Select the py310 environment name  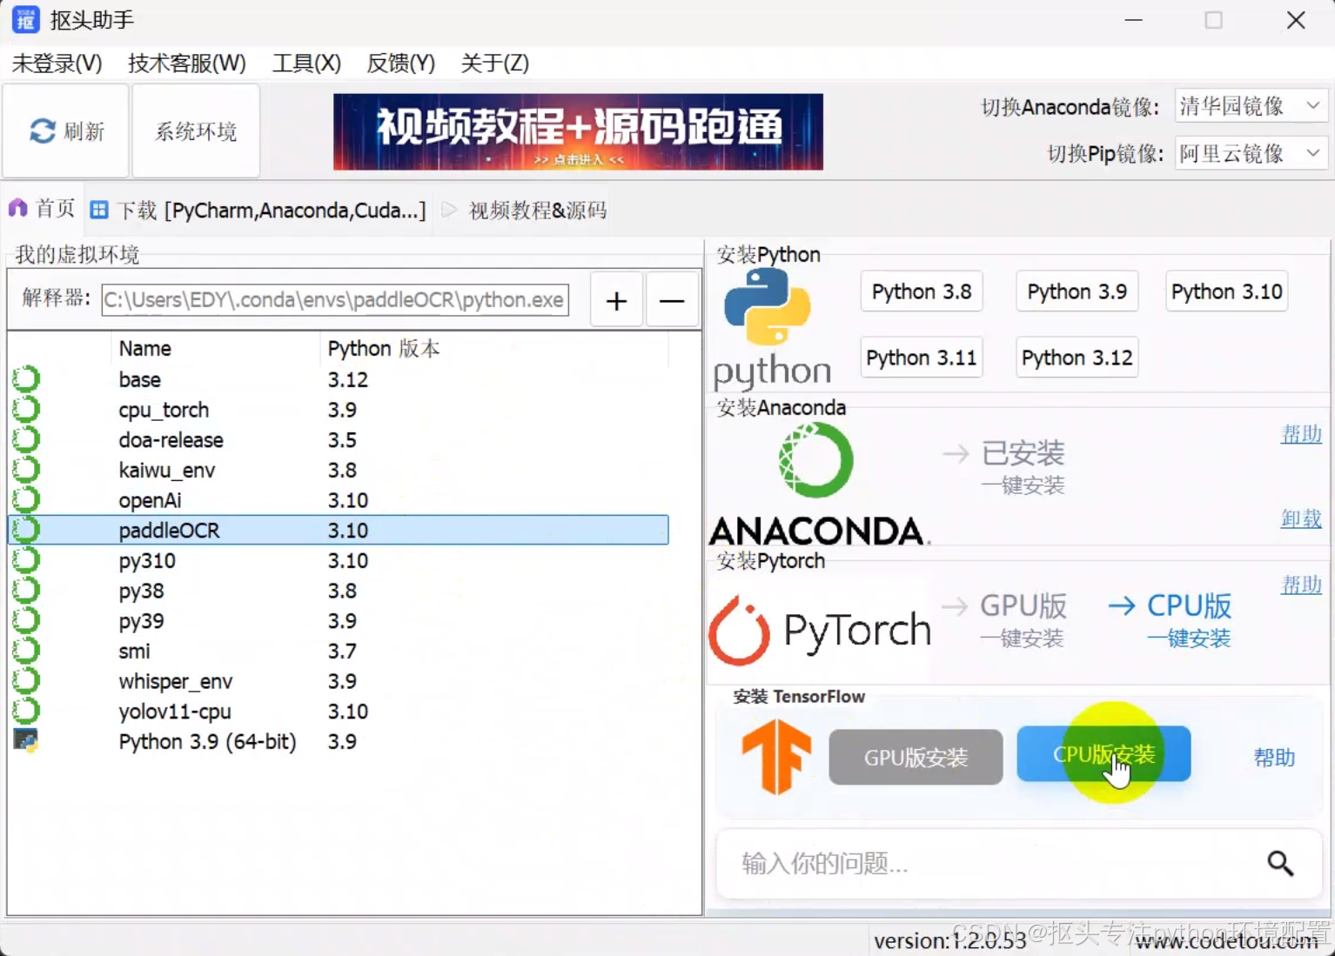point(147,561)
